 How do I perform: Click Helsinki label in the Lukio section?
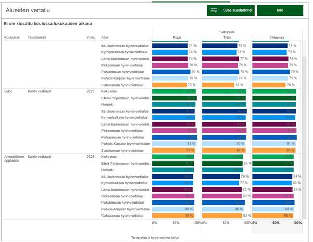click(108, 104)
